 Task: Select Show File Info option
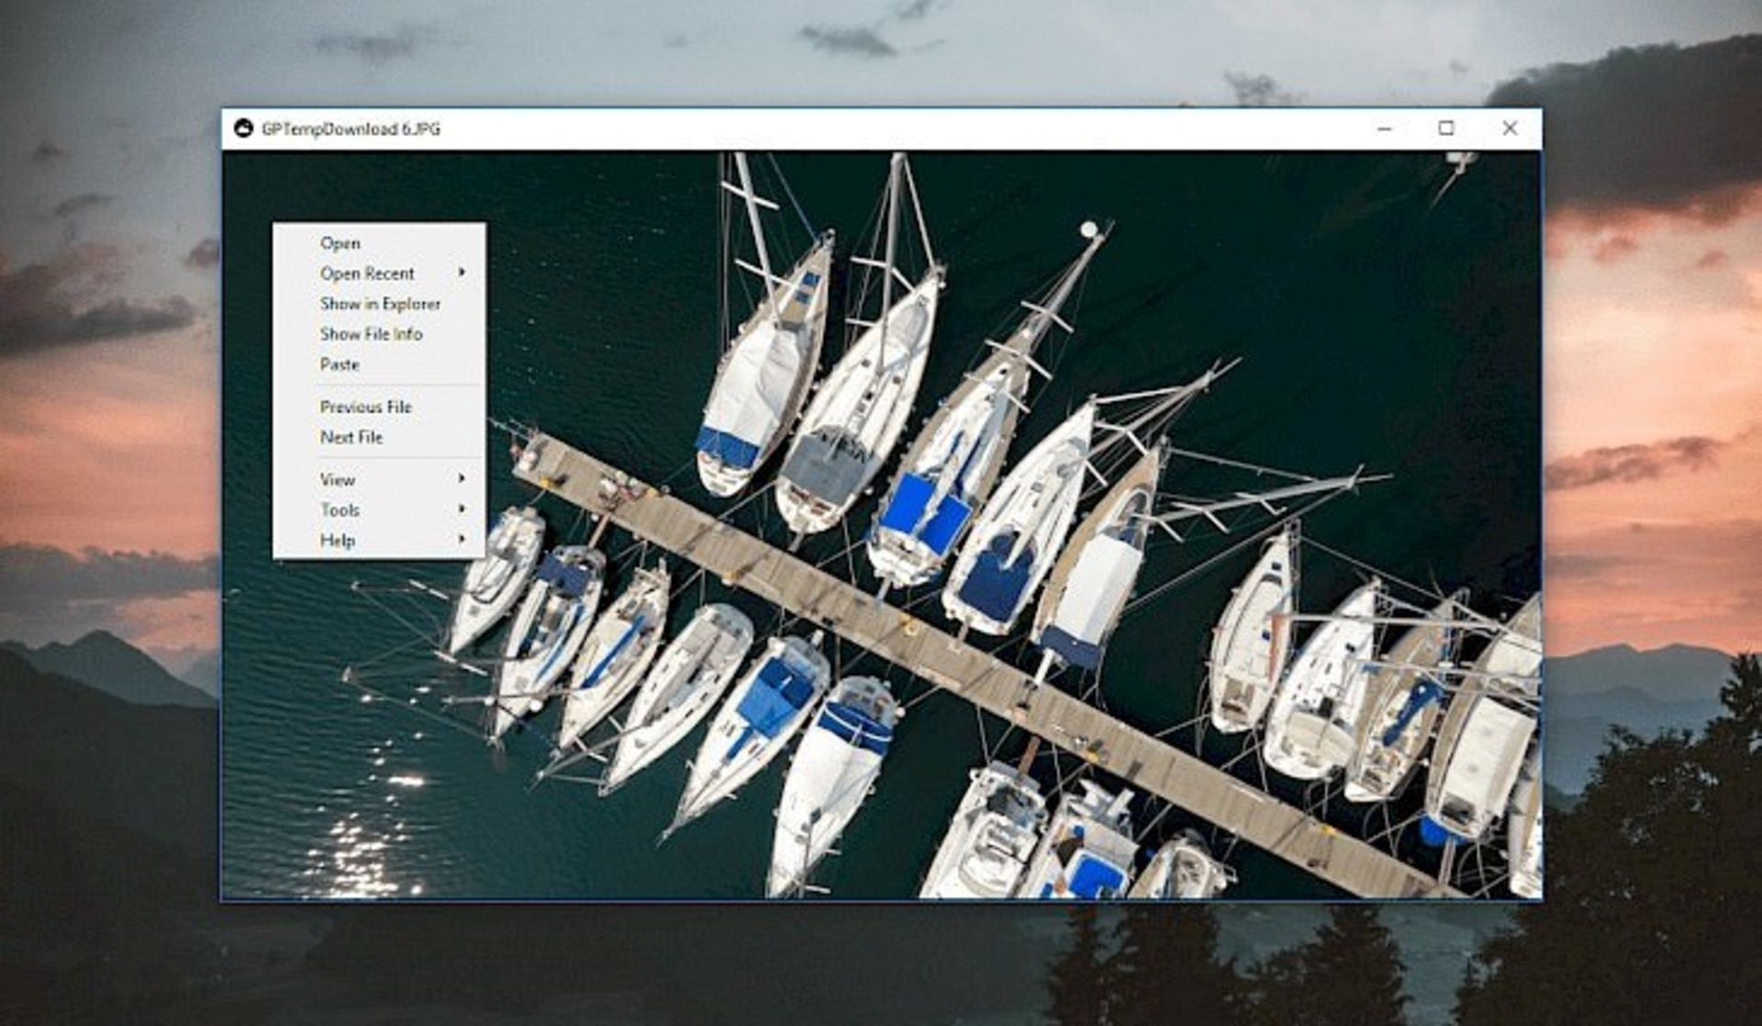[371, 334]
